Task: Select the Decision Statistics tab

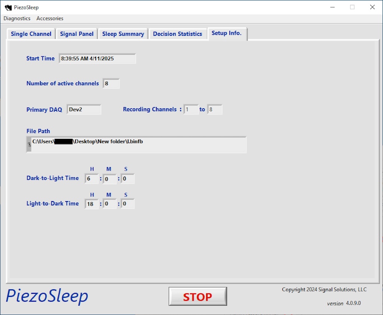Action: click(177, 34)
